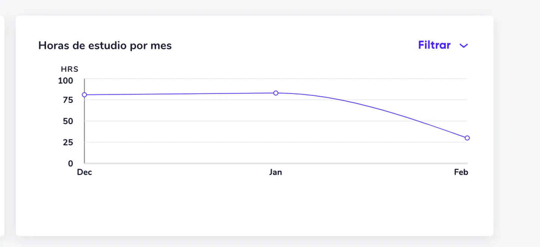Screen dimensions: 540x247
Task: Click the Jan month axis label
Action: [276, 173]
